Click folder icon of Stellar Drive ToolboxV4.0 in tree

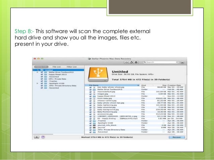tap(46, 72)
